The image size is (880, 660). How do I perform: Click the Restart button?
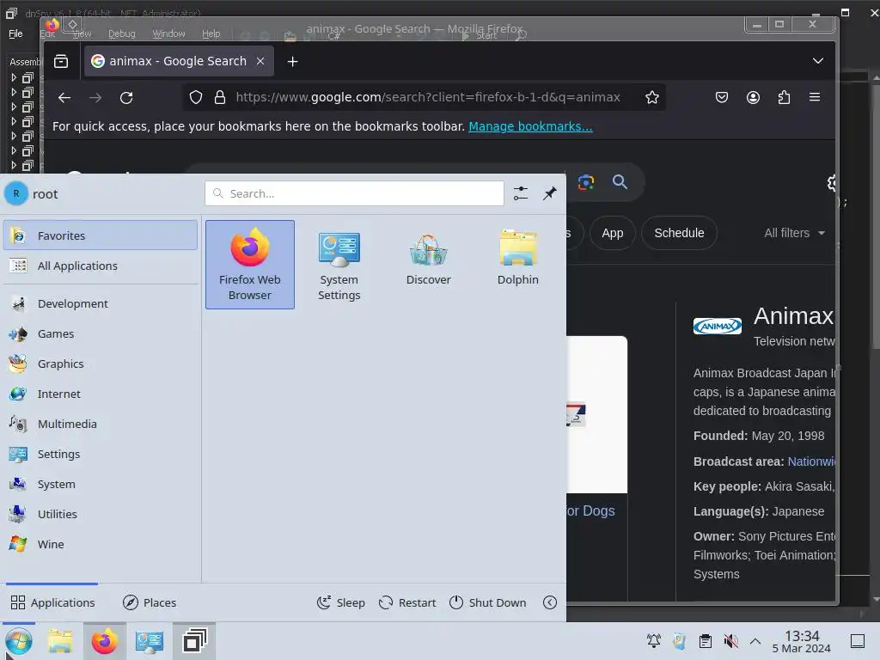[407, 602]
